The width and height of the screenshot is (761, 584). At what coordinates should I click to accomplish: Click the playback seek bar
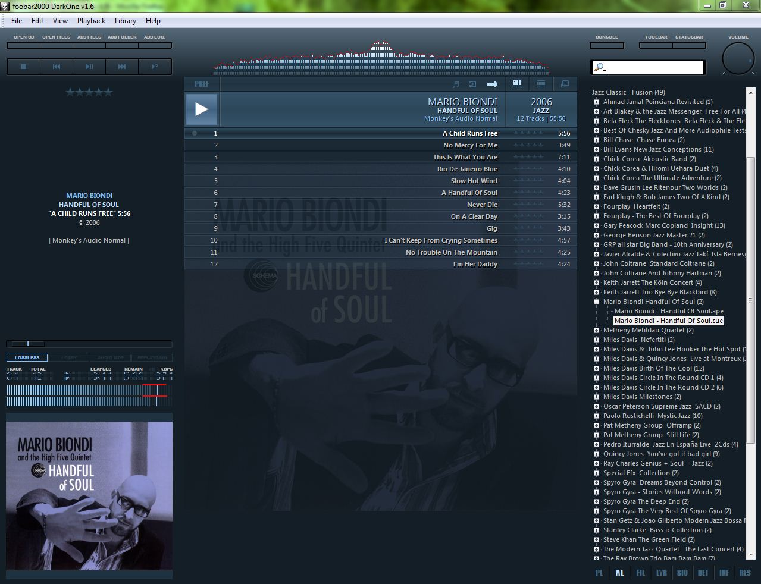(x=89, y=344)
